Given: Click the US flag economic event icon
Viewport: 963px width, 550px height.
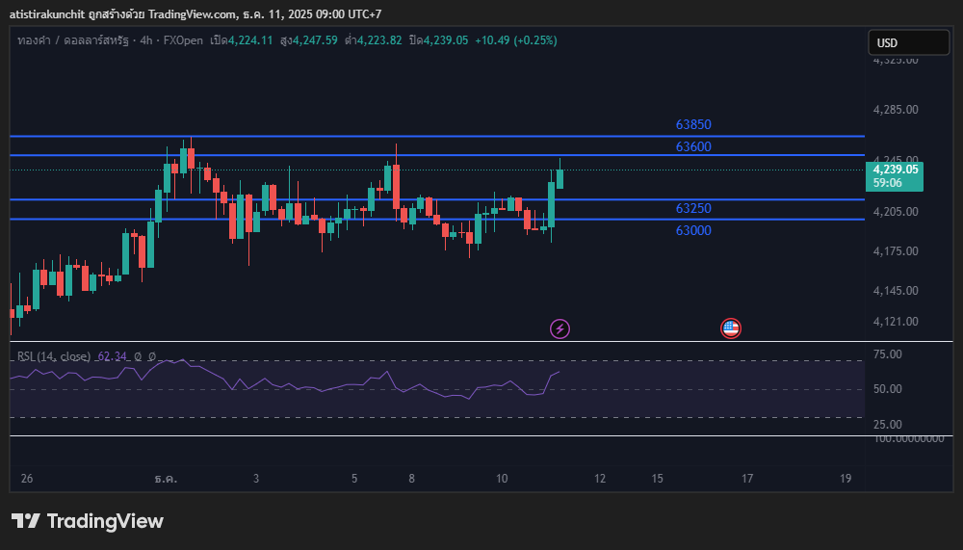Looking at the screenshot, I should [x=731, y=329].
